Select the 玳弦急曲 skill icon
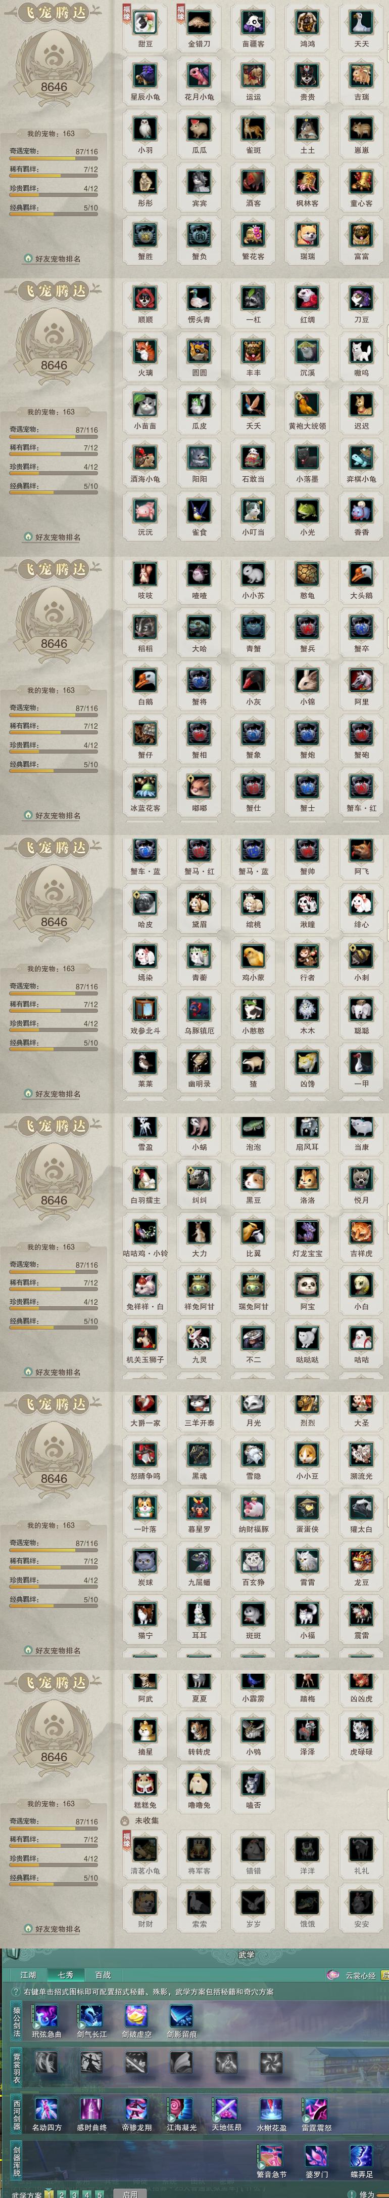389x2198 pixels. [46, 2015]
